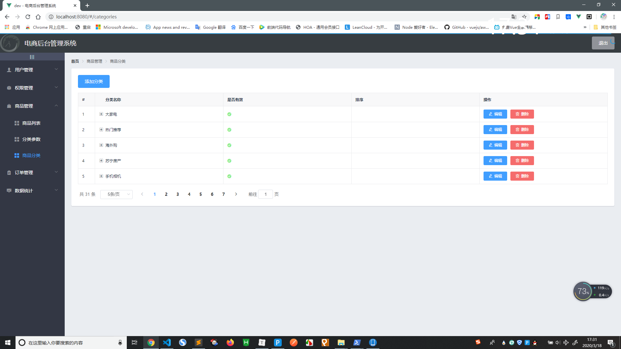Go to pagination page 3

click(178, 194)
